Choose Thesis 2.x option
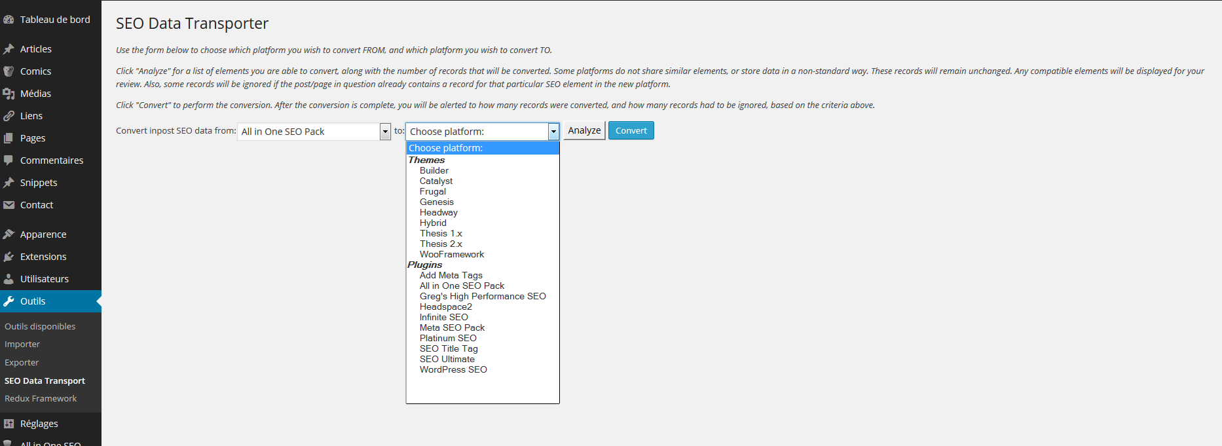The image size is (1222, 446). pos(441,244)
